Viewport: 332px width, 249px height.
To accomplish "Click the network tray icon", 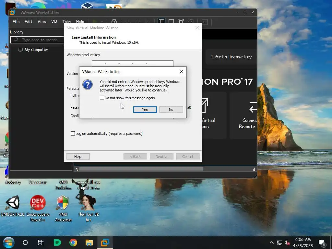I will coord(279,243).
